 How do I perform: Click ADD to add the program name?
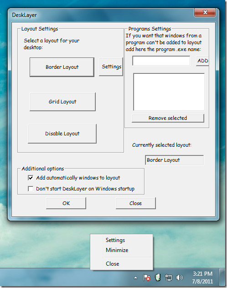click(202, 61)
